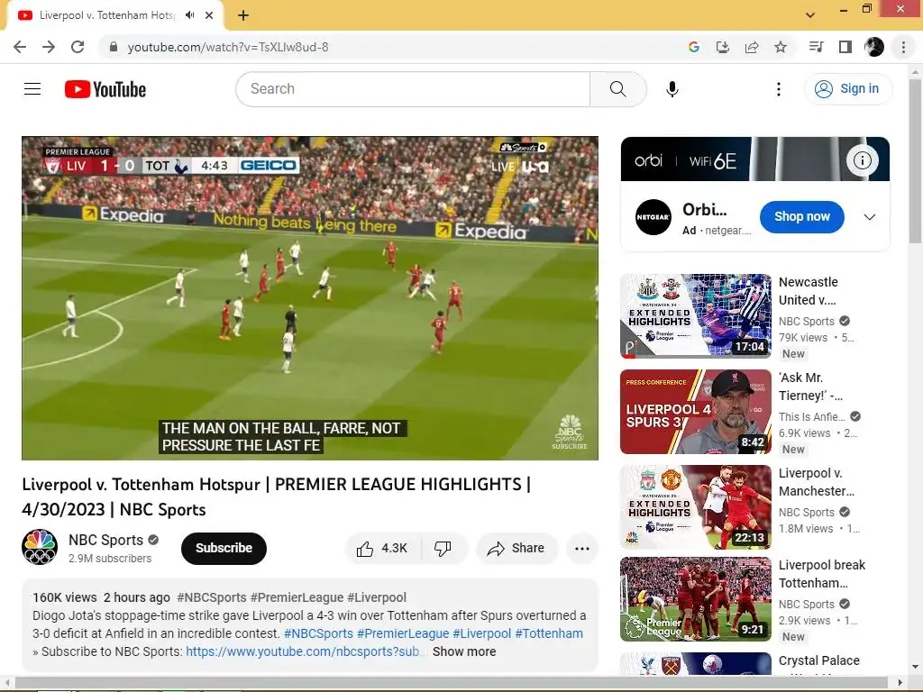
Task: Open the Chrome profile avatar
Action: point(874,47)
